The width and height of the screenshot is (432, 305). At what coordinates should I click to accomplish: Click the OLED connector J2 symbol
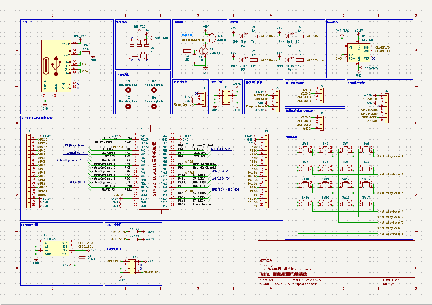322,95
